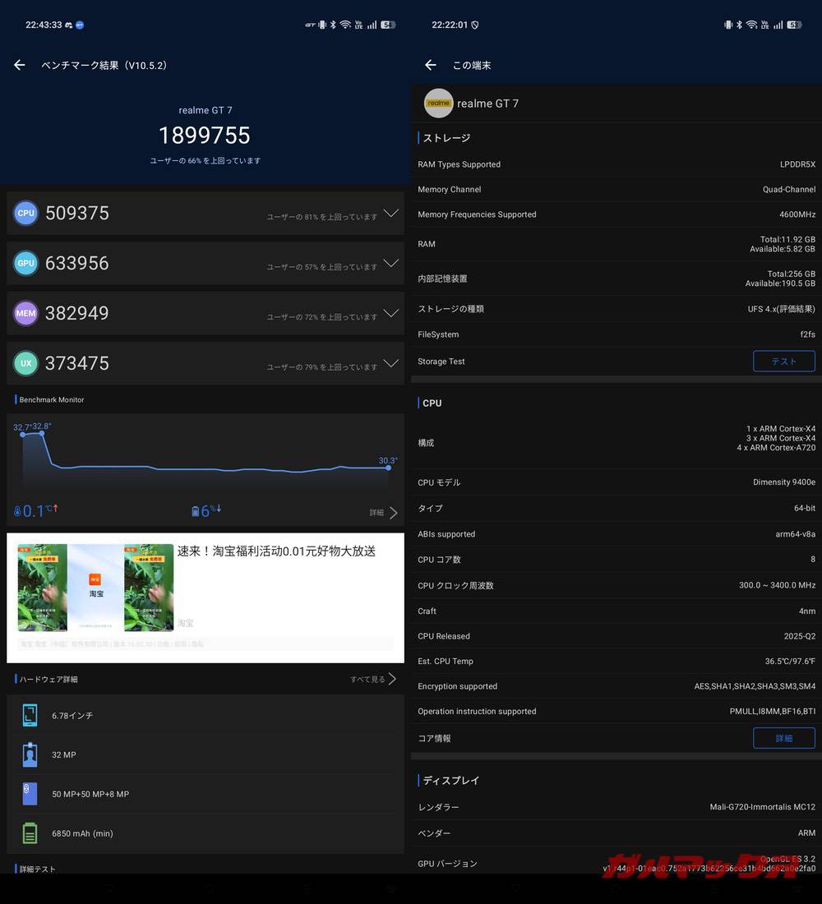Tap the 50 MP+50 MP+8 MP camera row

pos(205,794)
